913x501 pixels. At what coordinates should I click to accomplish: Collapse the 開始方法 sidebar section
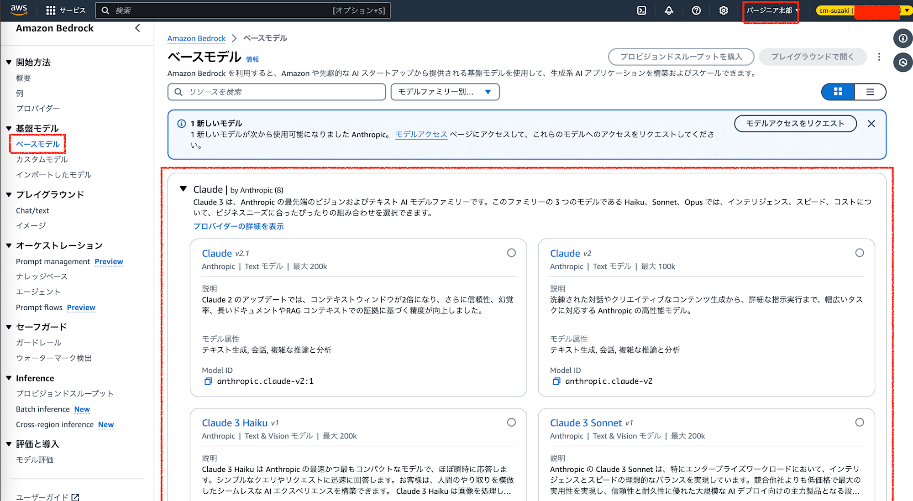pyautogui.click(x=9, y=63)
